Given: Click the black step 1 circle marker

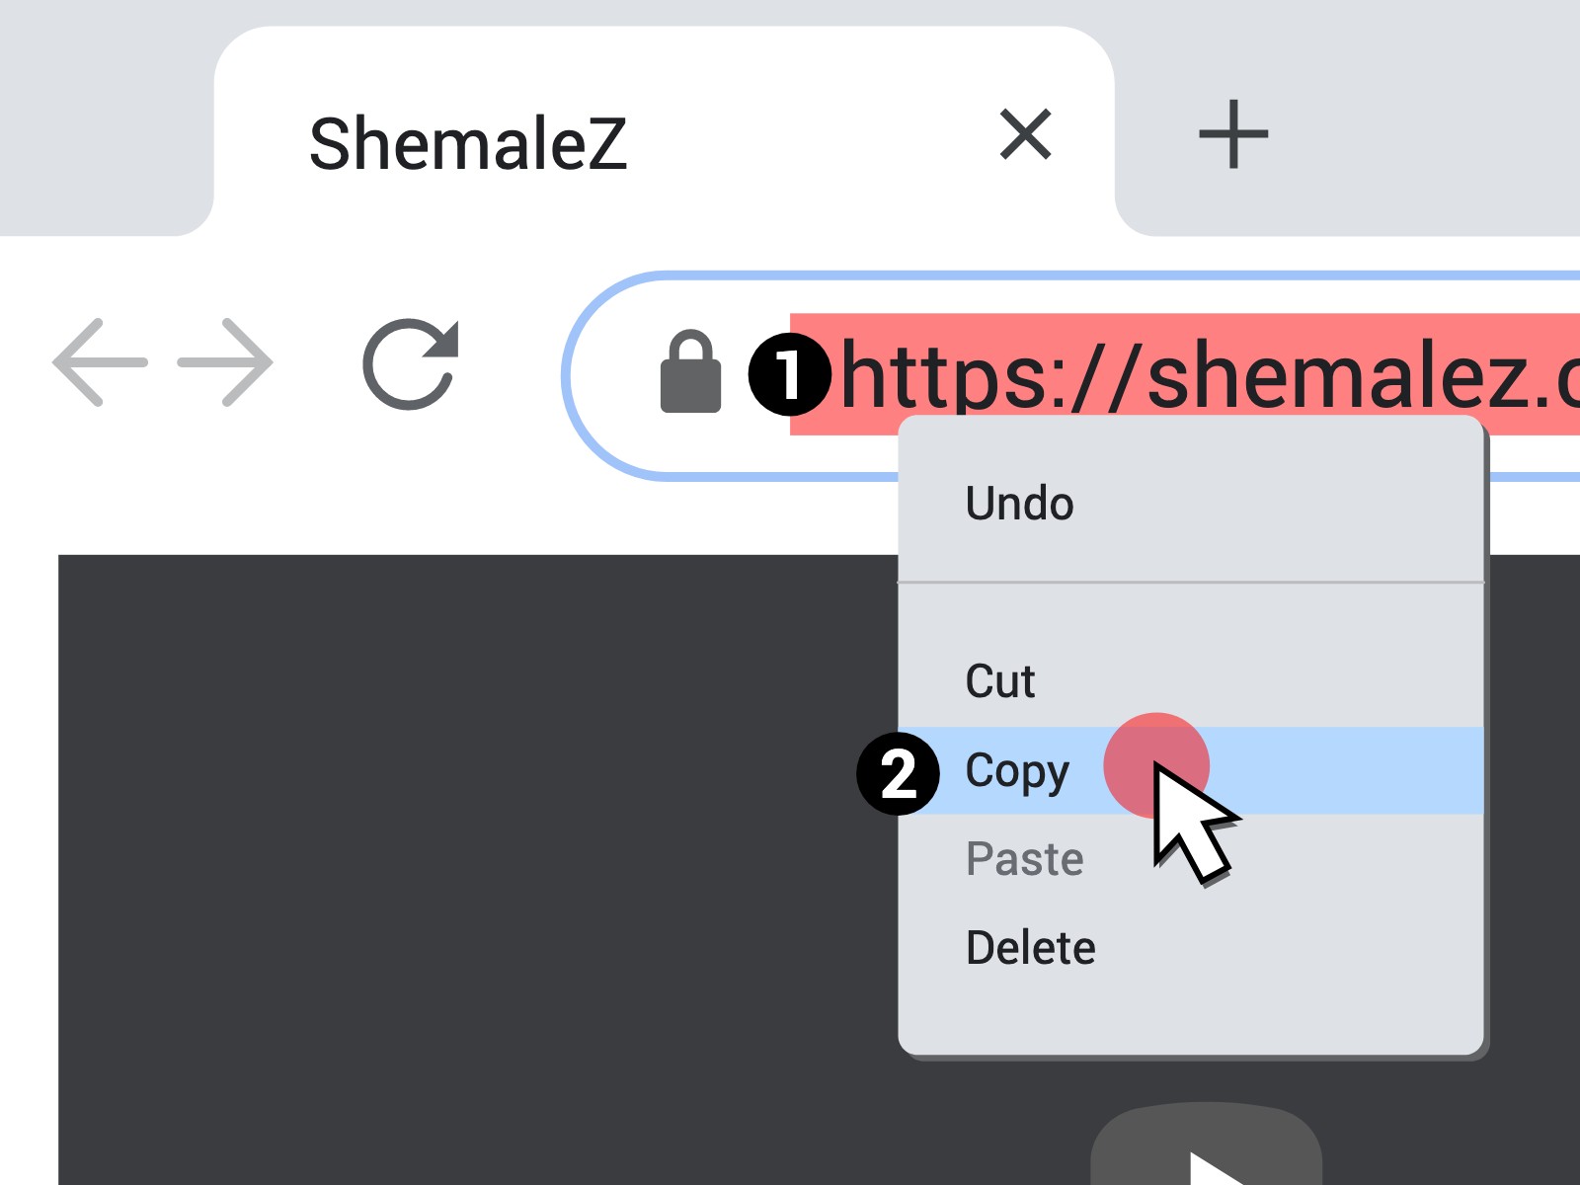Looking at the screenshot, I should 789,374.
